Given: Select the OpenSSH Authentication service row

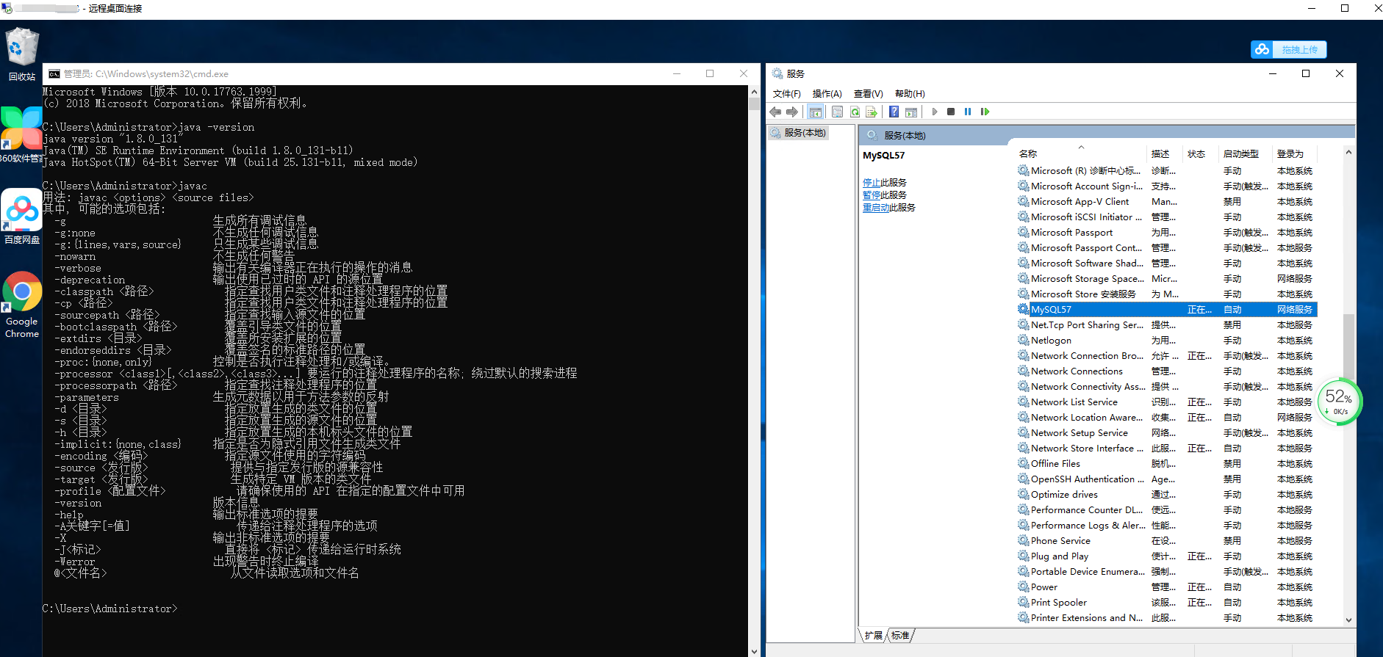Looking at the screenshot, I should (x=1167, y=479).
